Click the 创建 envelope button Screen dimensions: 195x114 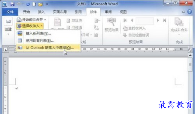click(8, 26)
